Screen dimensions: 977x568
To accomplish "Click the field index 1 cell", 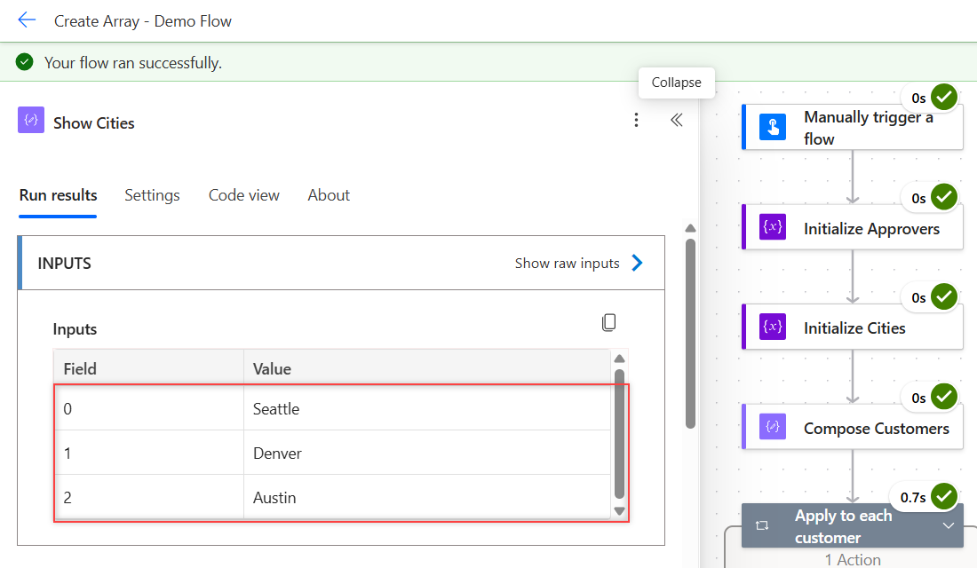I will click(149, 453).
